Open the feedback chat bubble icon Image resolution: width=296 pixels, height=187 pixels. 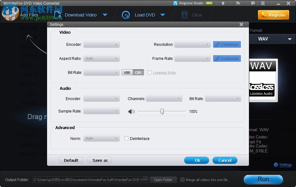coord(253,3)
